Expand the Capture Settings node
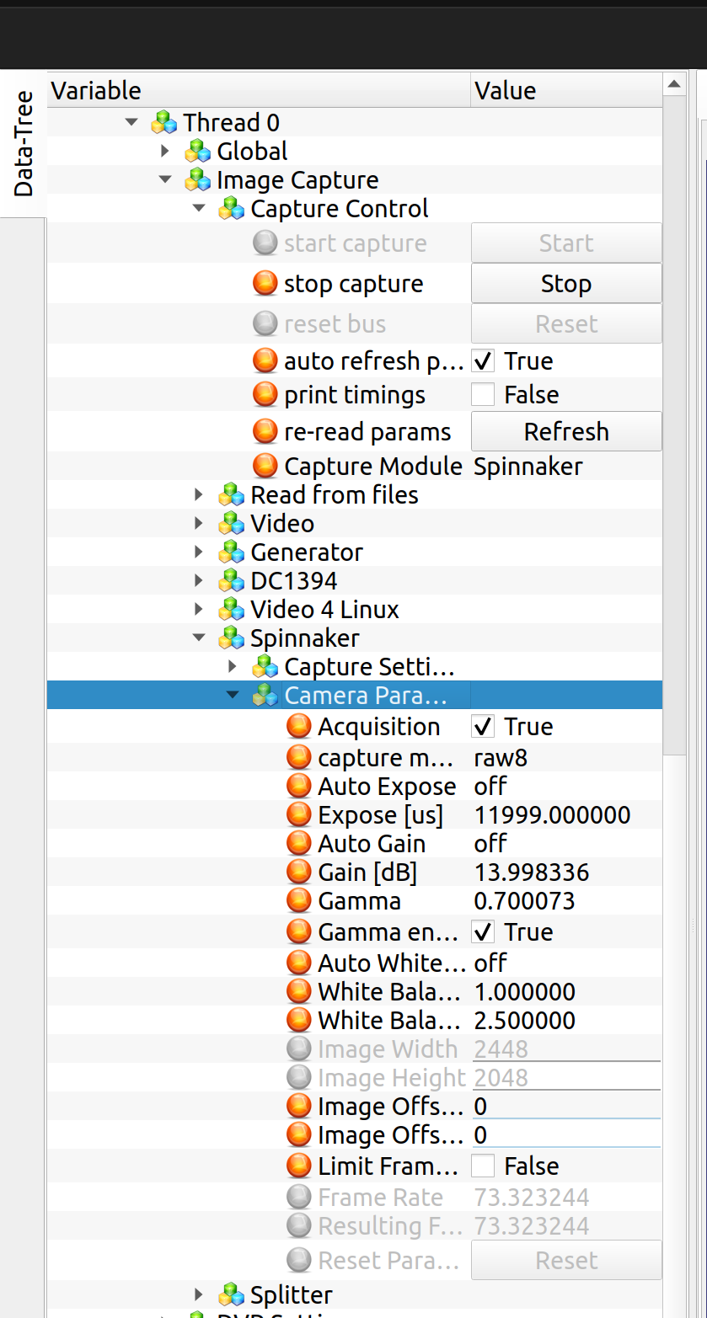707x1318 pixels. pos(233,667)
